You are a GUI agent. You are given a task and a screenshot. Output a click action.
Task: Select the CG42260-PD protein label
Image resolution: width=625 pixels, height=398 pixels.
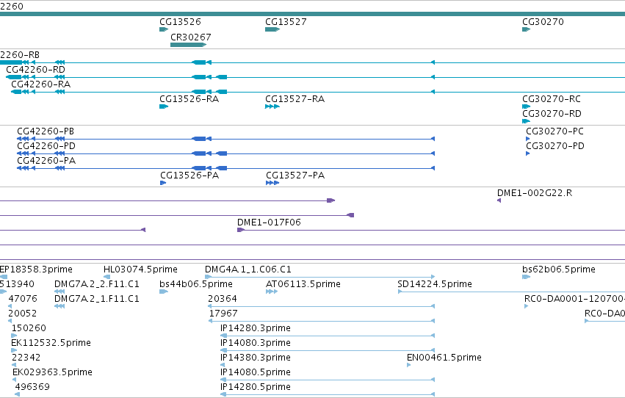pyautogui.click(x=46, y=146)
